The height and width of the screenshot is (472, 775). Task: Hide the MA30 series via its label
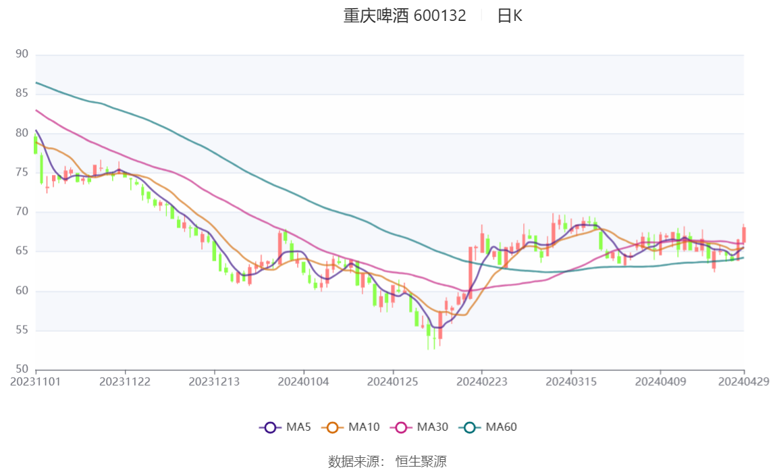point(433,427)
